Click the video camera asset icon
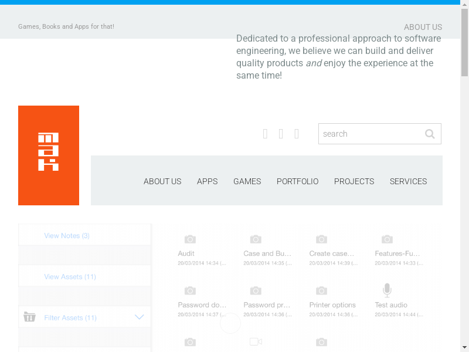The width and height of the screenshot is (469, 352). pyautogui.click(x=256, y=341)
